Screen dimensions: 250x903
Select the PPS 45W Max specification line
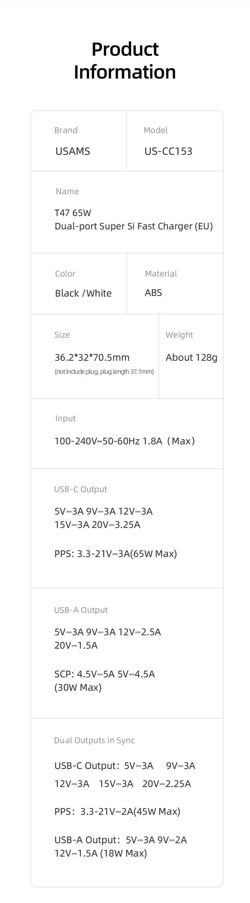117,812
